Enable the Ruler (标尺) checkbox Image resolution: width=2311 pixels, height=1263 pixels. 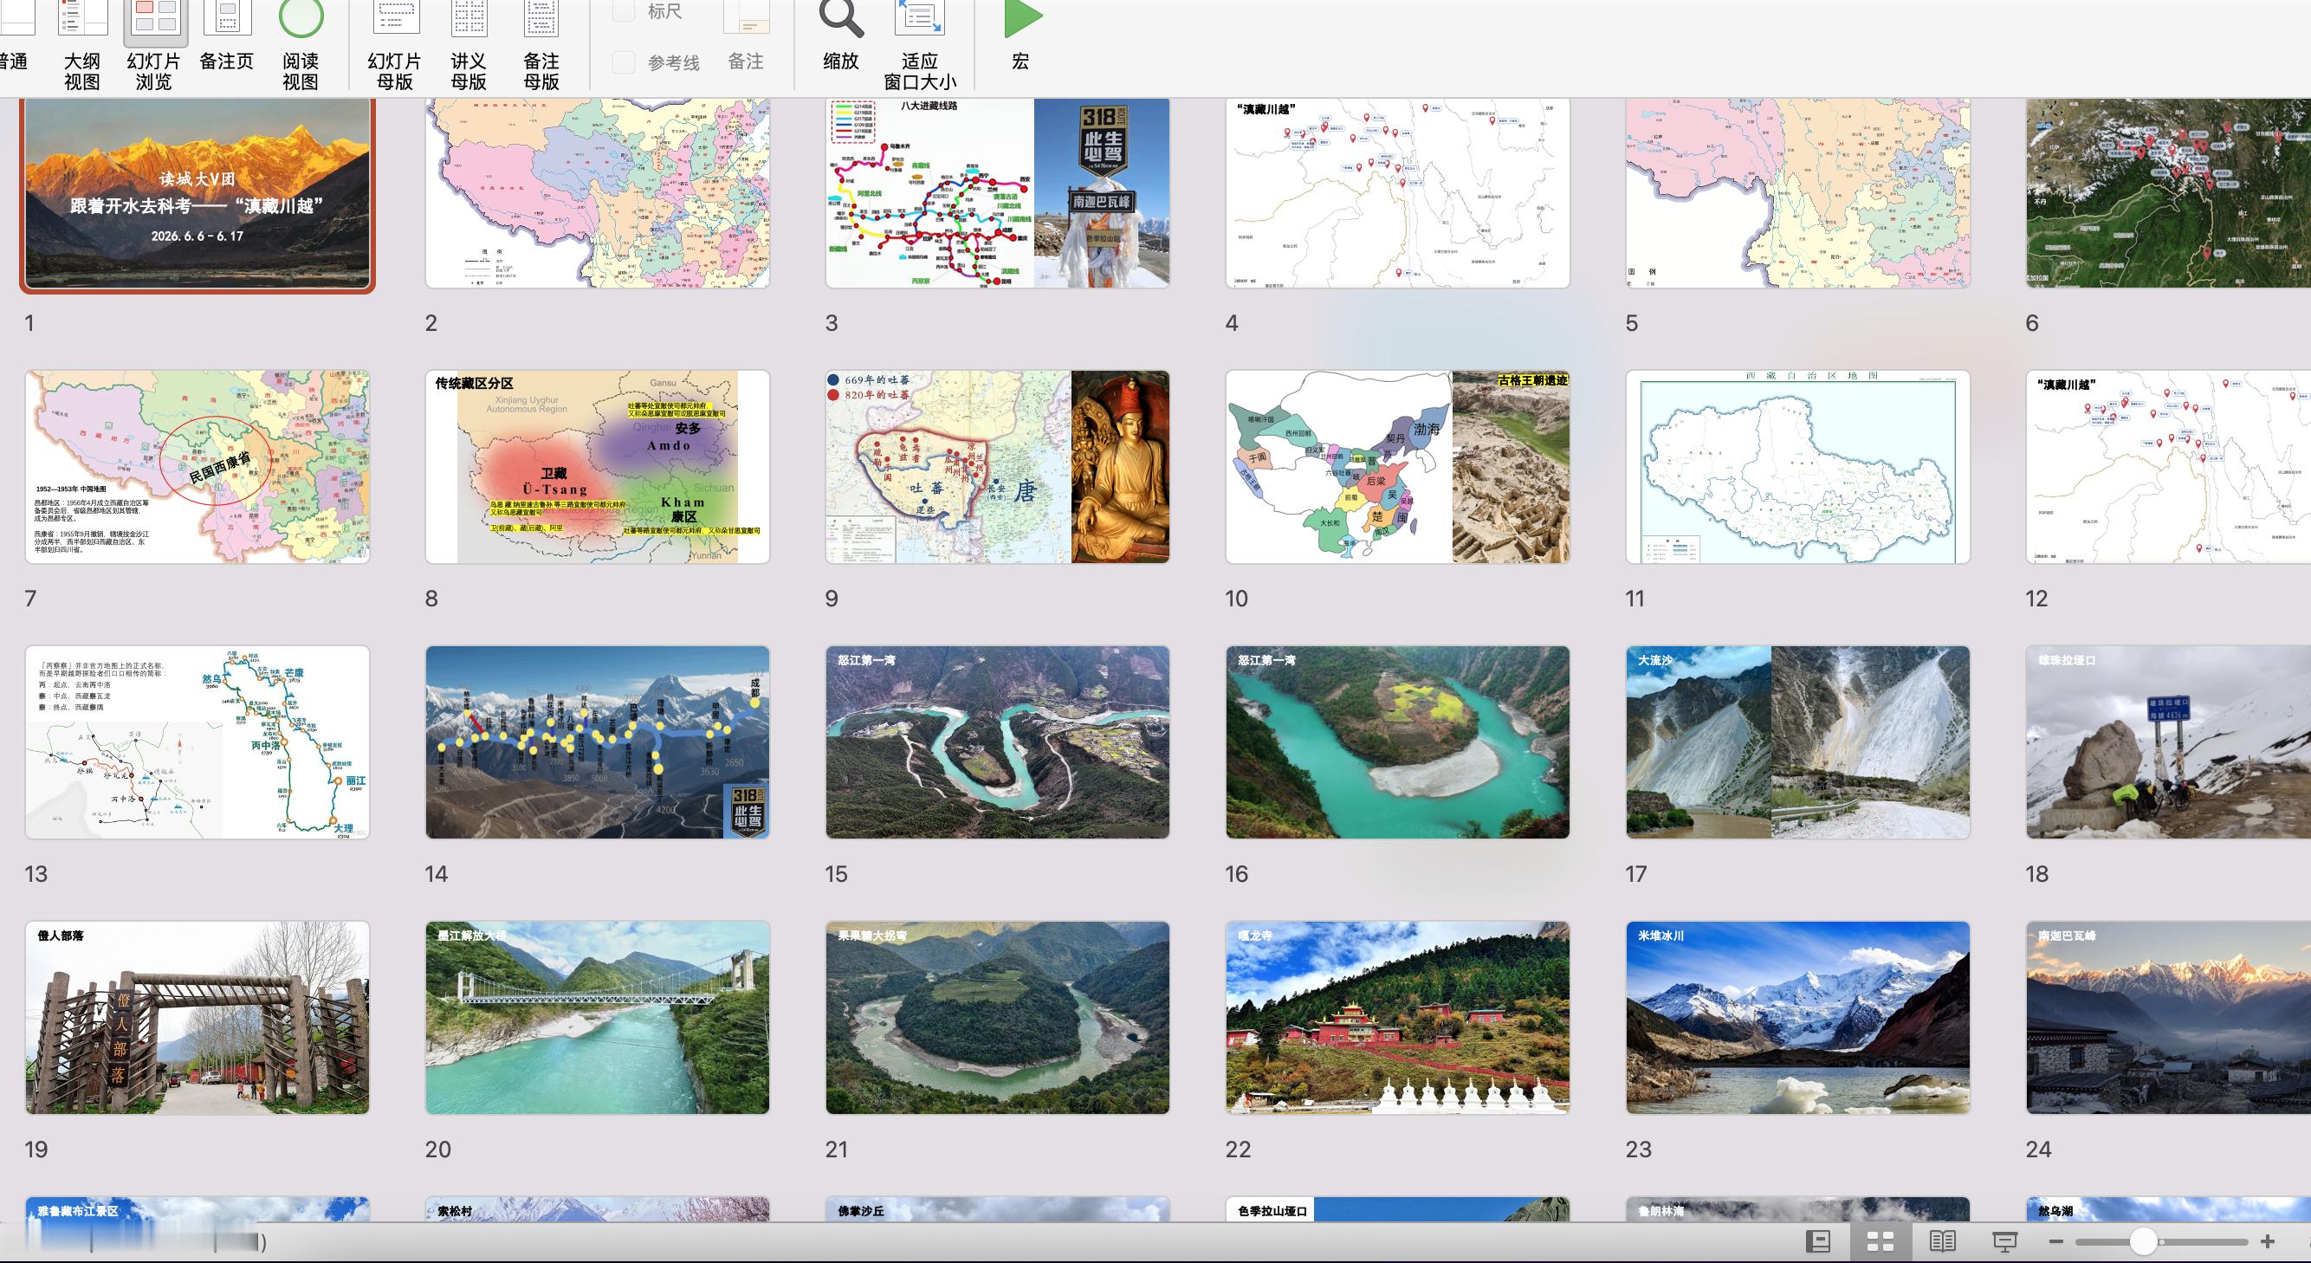click(x=624, y=10)
